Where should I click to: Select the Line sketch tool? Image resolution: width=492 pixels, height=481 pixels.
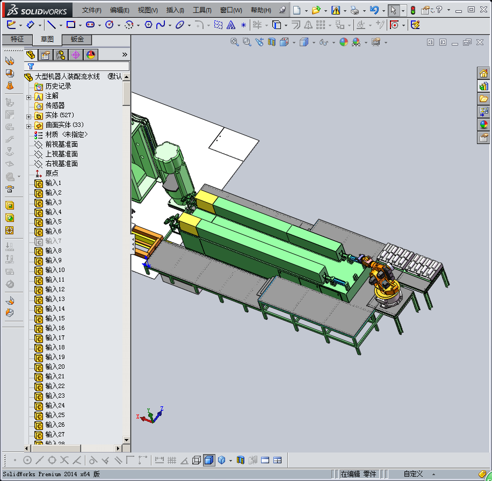coord(52,25)
